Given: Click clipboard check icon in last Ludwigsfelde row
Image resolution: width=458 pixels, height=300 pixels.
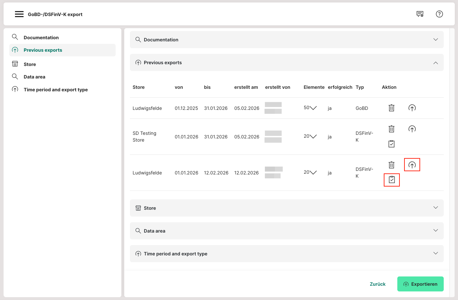Looking at the screenshot, I should tap(392, 180).
